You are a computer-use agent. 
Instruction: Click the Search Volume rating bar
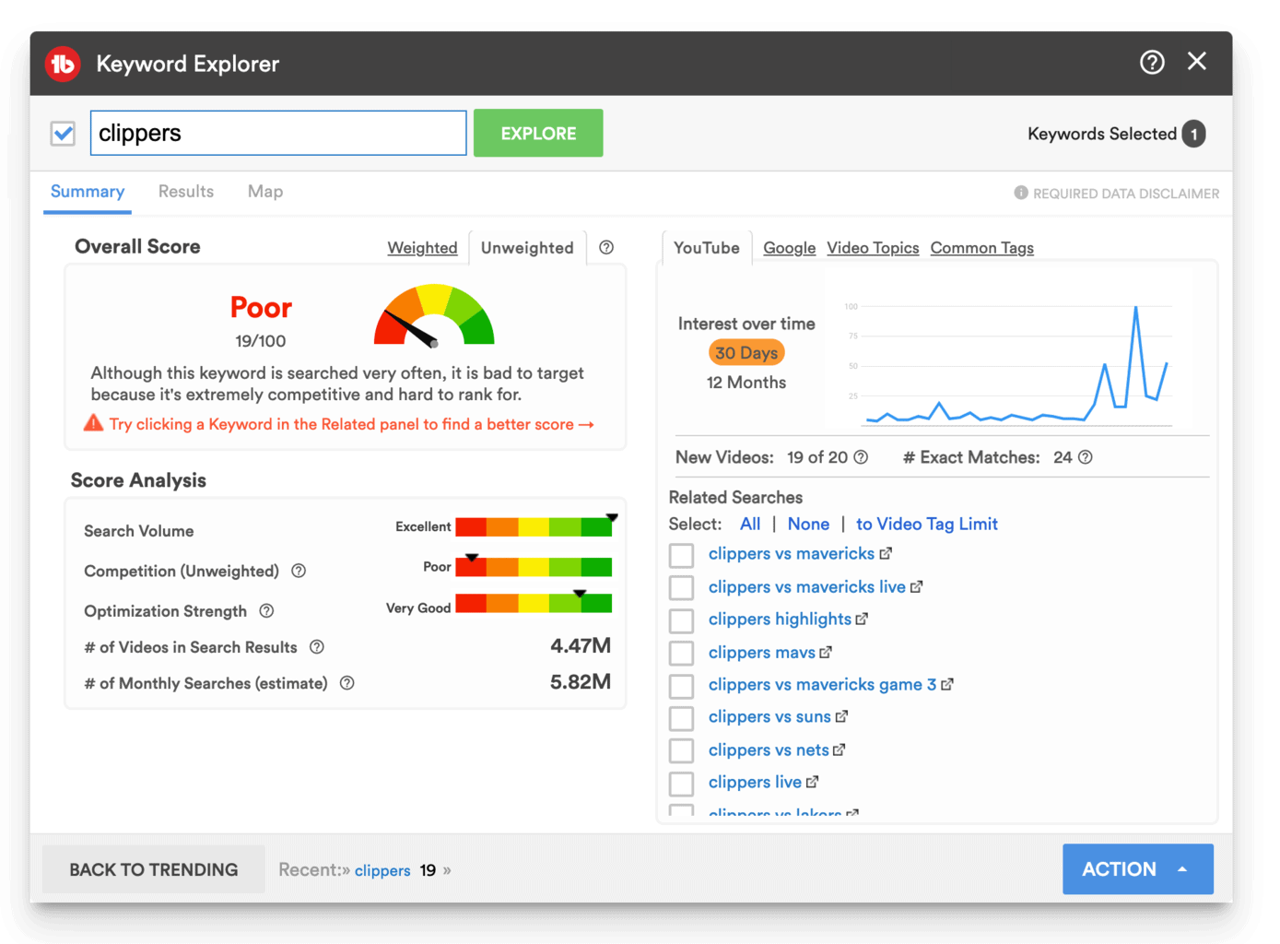coord(534,526)
